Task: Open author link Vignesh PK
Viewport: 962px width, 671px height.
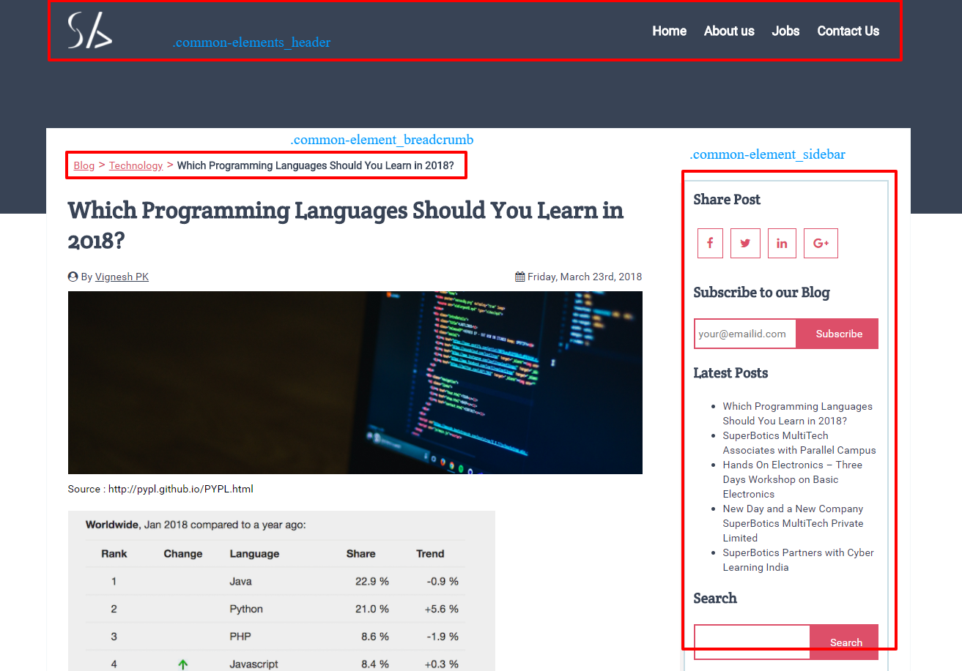Action: point(122,276)
